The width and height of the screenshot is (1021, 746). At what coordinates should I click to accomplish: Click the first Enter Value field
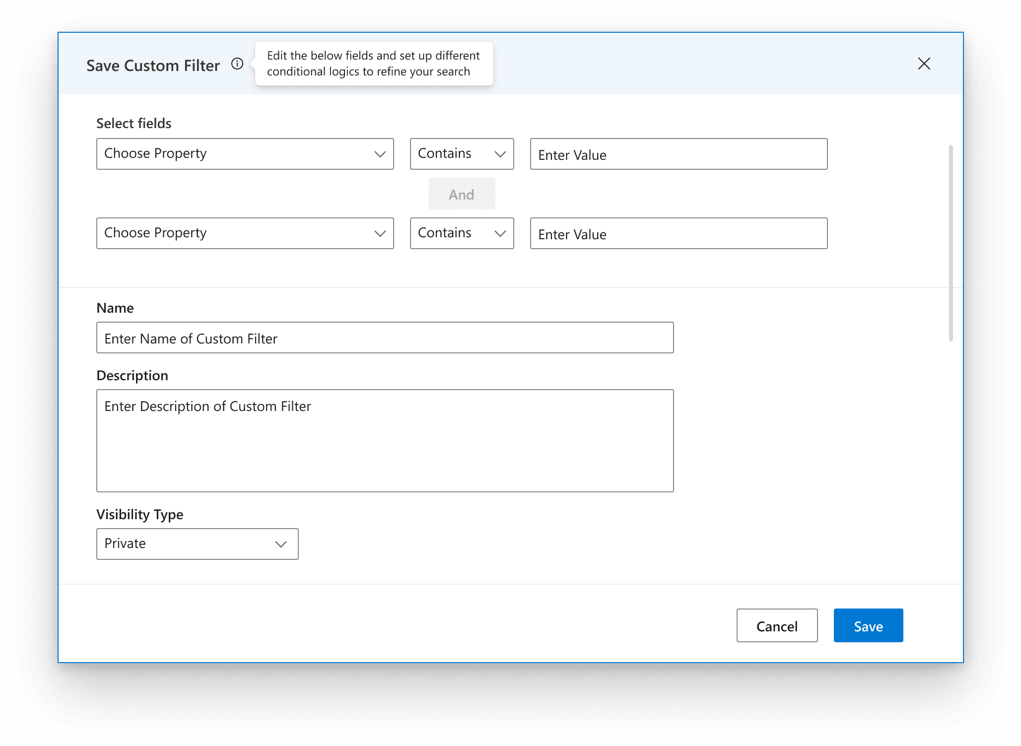pos(679,154)
